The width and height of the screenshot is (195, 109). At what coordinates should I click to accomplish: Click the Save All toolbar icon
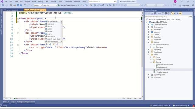click(21, 5)
